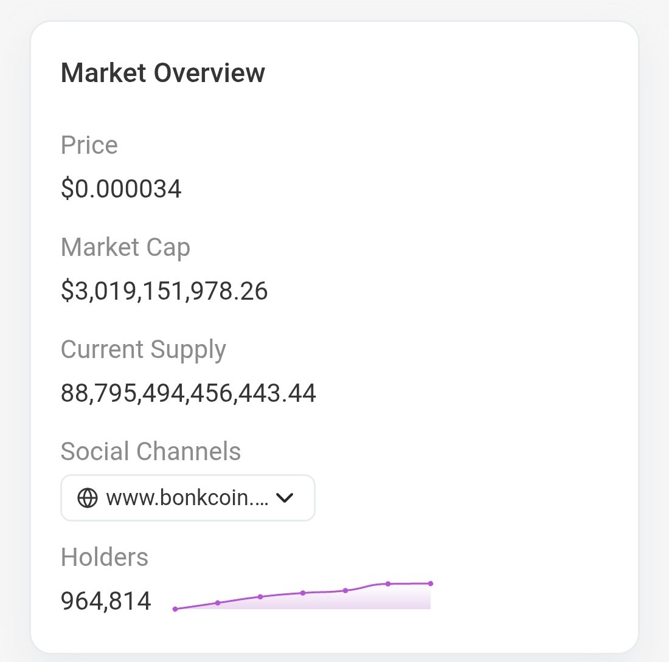Click the Current Supply value 88,795,494,456,443.44
Image resolution: width=669 pixels, height=662 pixels.
(x=188, y=393)
